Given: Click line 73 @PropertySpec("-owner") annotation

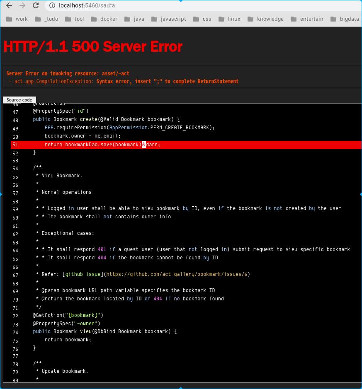Looking at the screenshot, I should coord(66,324).
